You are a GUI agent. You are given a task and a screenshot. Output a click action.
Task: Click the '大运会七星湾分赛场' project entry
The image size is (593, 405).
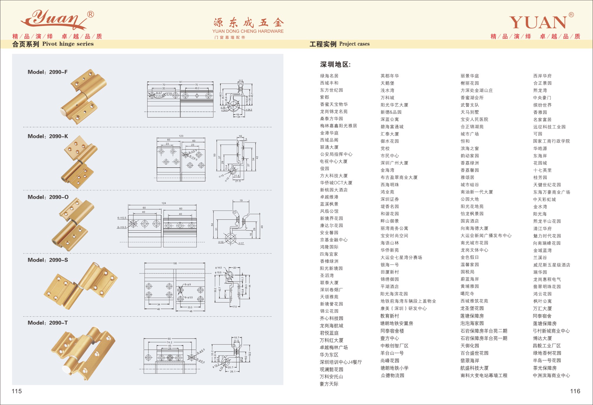[401, 257]
